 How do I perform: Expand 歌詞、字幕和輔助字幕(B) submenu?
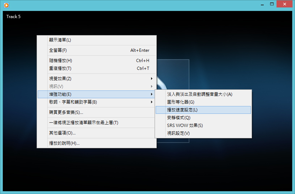(97, 102)
